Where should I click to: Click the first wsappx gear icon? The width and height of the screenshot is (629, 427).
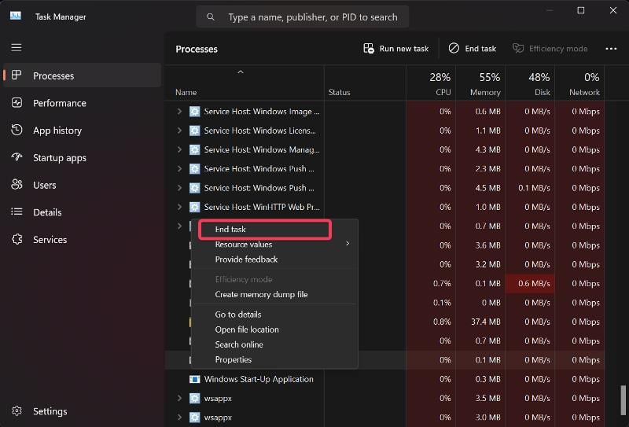[194, 398]
